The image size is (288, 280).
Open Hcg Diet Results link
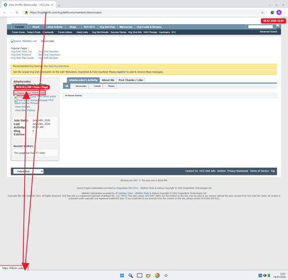pos(100,32)
